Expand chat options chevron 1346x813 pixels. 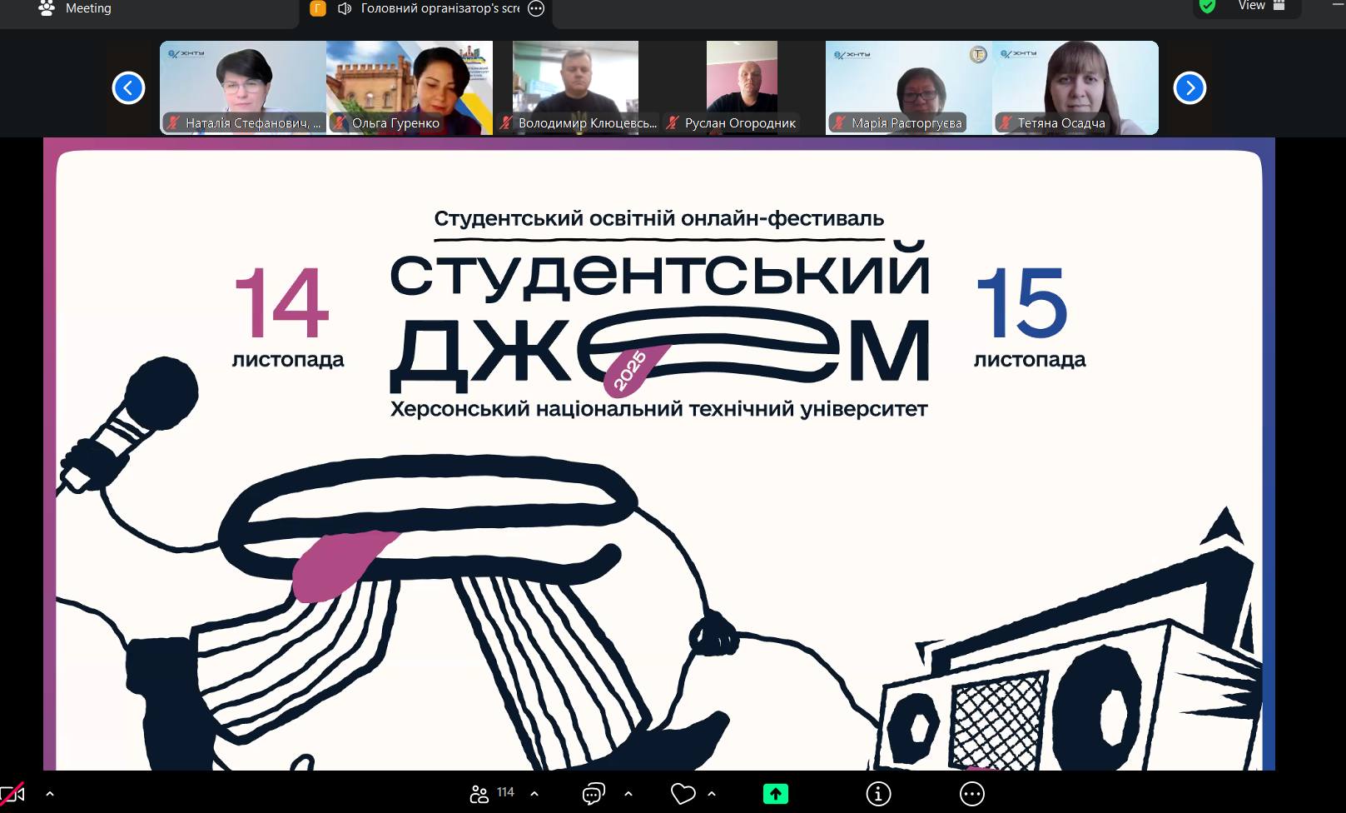point(628,794)
